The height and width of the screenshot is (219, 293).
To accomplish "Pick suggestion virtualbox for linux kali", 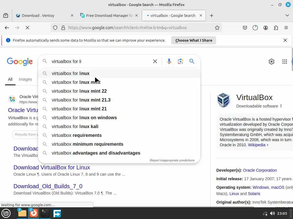I will tap(119, 126).
